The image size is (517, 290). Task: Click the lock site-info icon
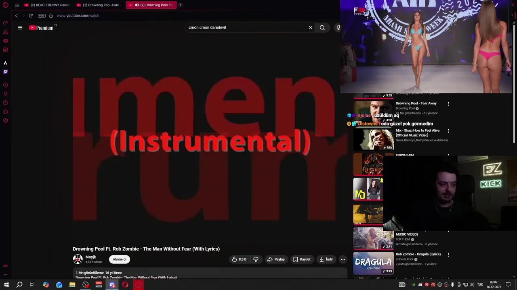pyautogui.click(x=51, y=16)
